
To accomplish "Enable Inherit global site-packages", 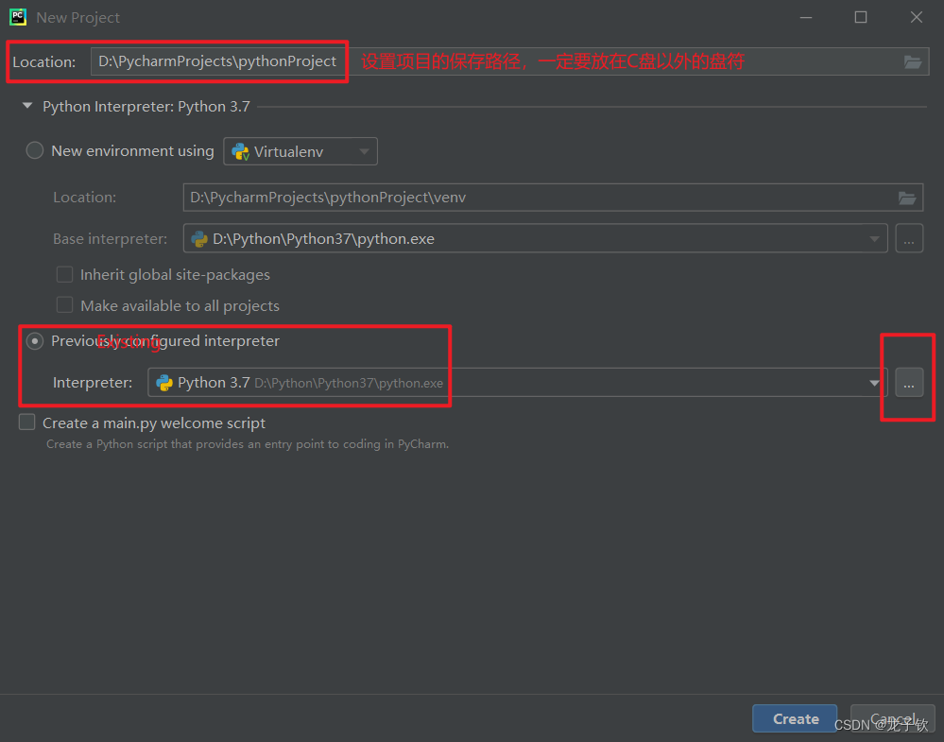I will pos(64,274).
